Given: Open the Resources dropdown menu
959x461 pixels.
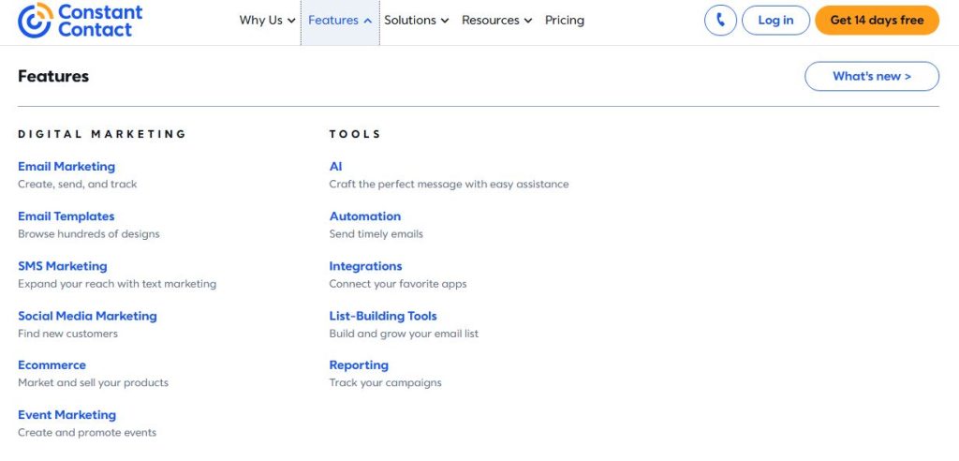Looking at the screenshot, I should (x=496, y=21).
